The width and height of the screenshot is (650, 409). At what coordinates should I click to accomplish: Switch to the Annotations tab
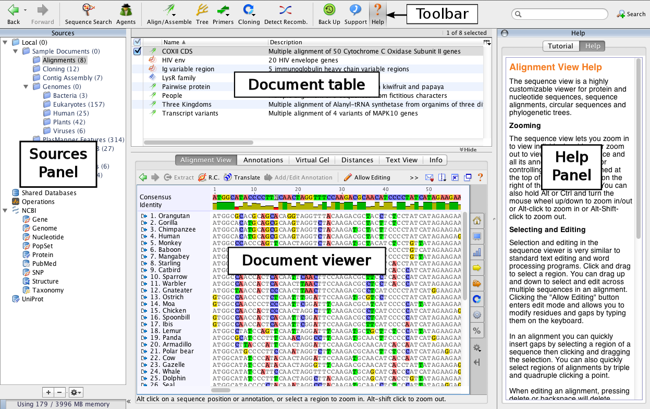pyautogui.click(x=263, y=160)
